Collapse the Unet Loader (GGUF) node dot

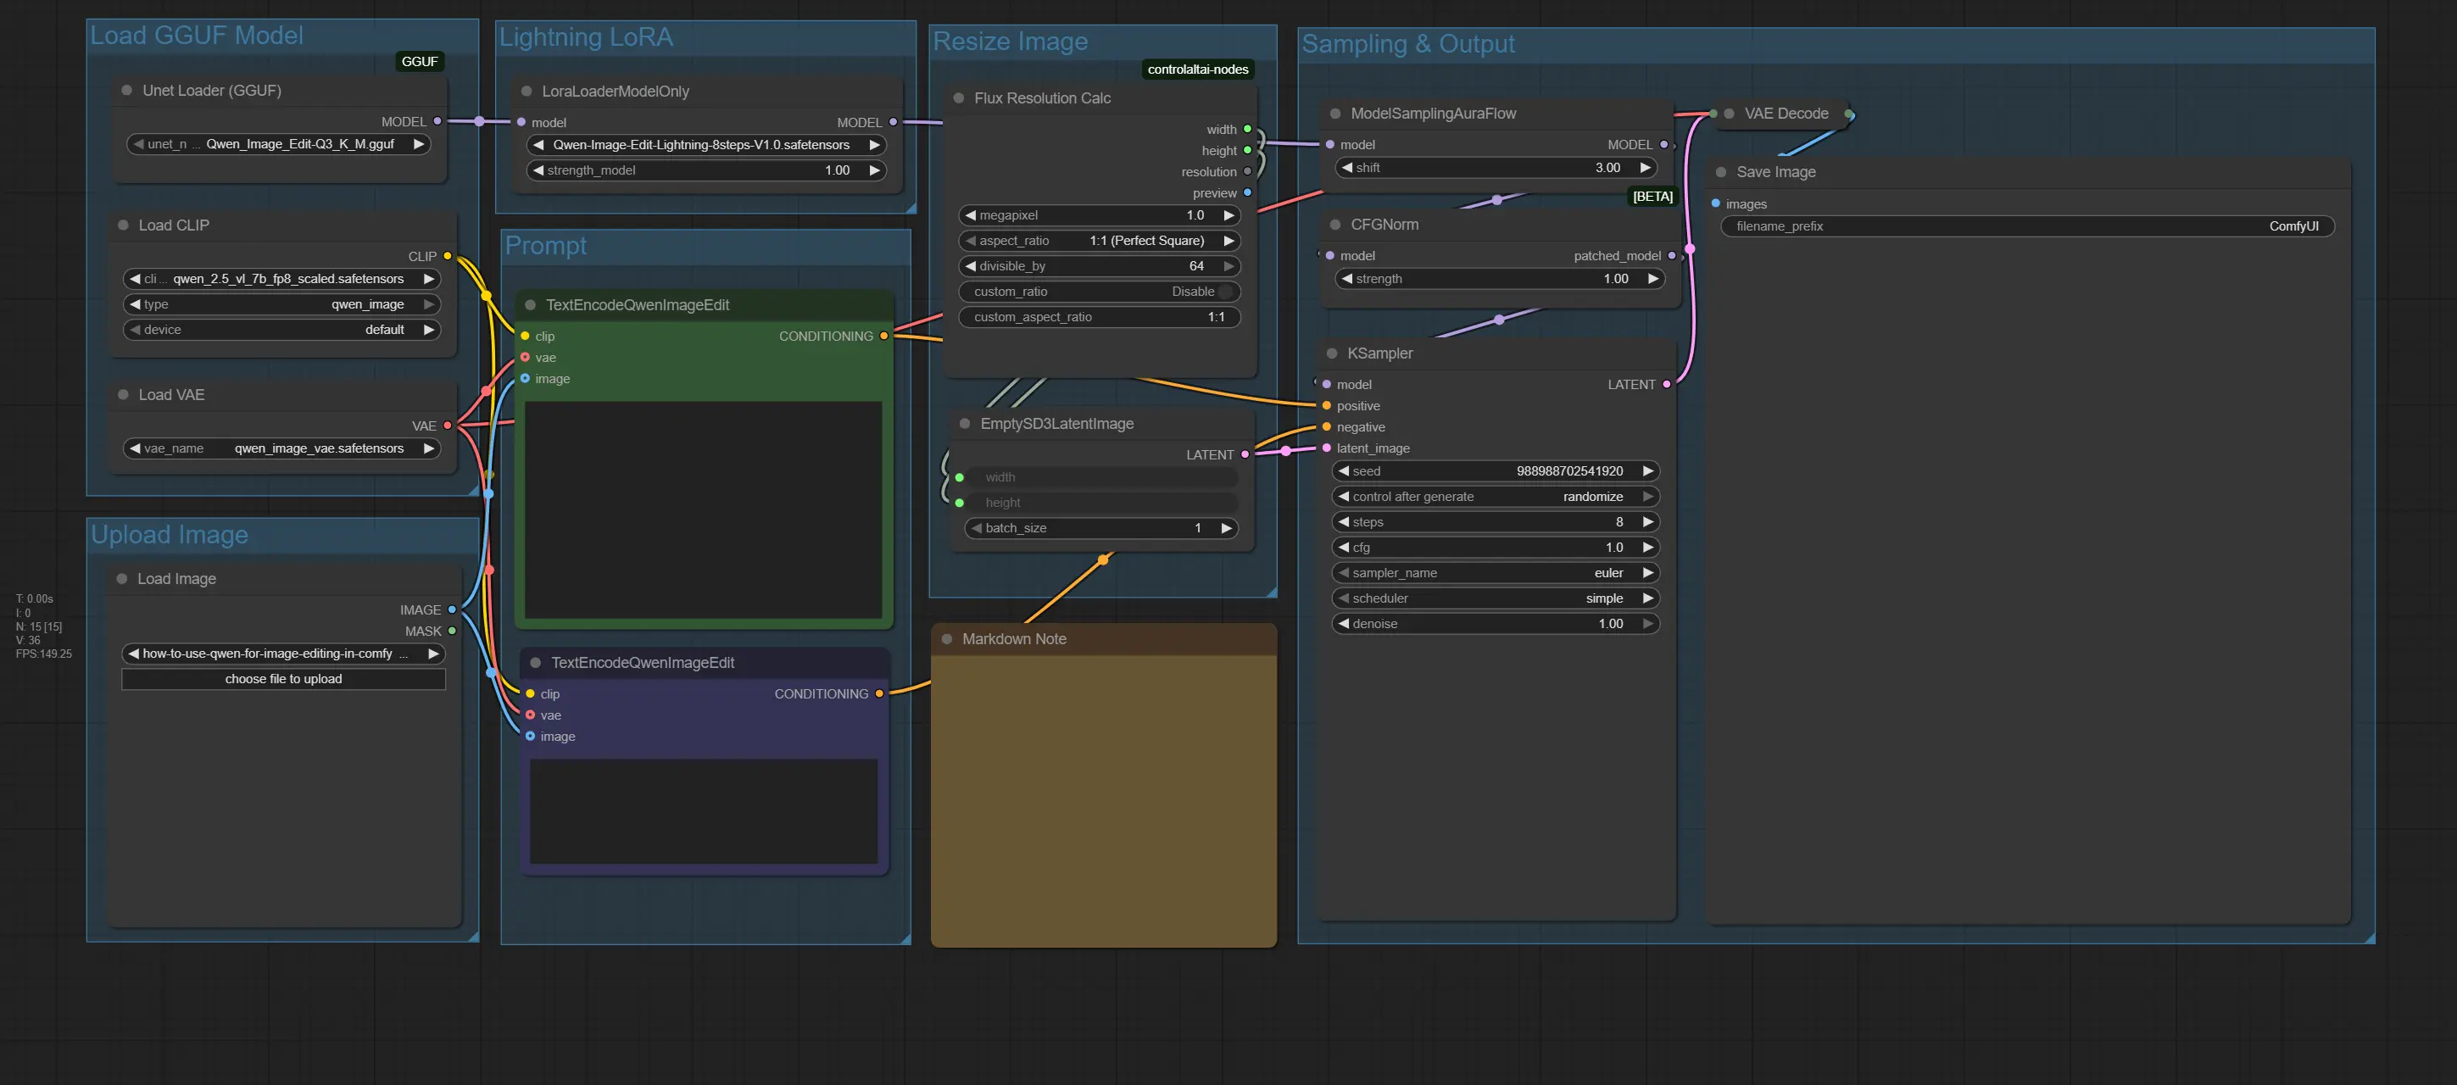tap(127, 91)
